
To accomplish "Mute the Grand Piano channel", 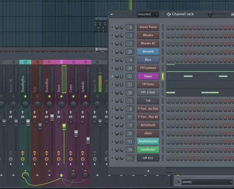I will [x=112, y=27].
